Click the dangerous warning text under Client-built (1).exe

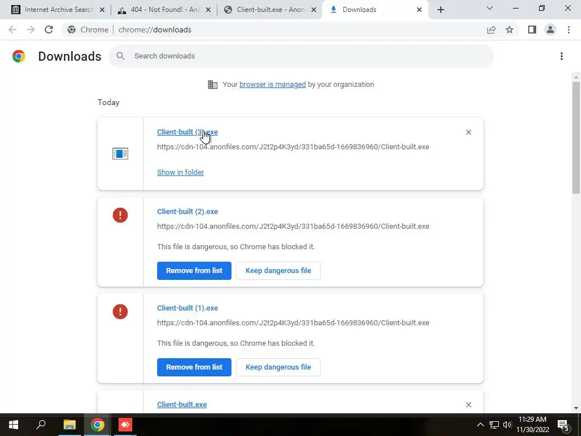point(236,343)
